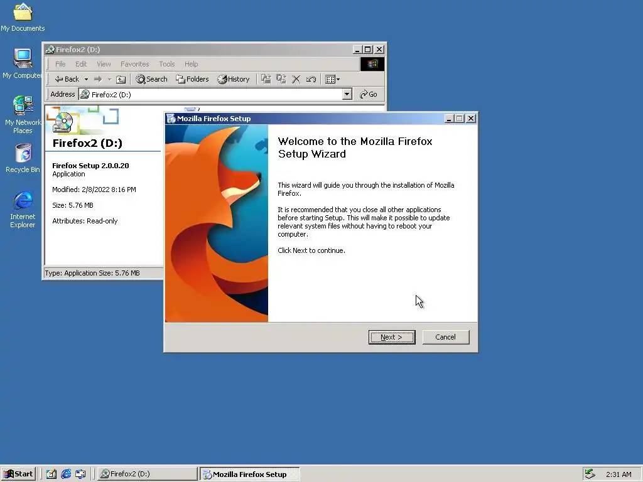
Task: Click the clock showing 2:31 AM
Action: [x=619, y=474]
